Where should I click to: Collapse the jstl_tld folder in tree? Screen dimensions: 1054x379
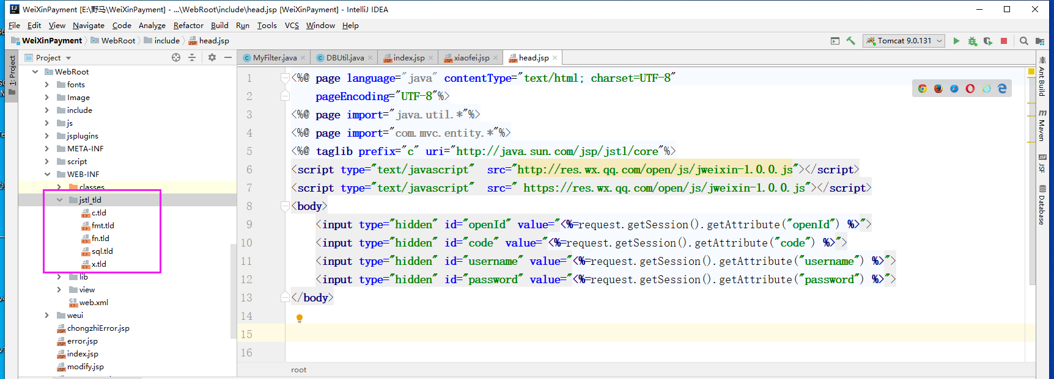[x=59, y=200]
